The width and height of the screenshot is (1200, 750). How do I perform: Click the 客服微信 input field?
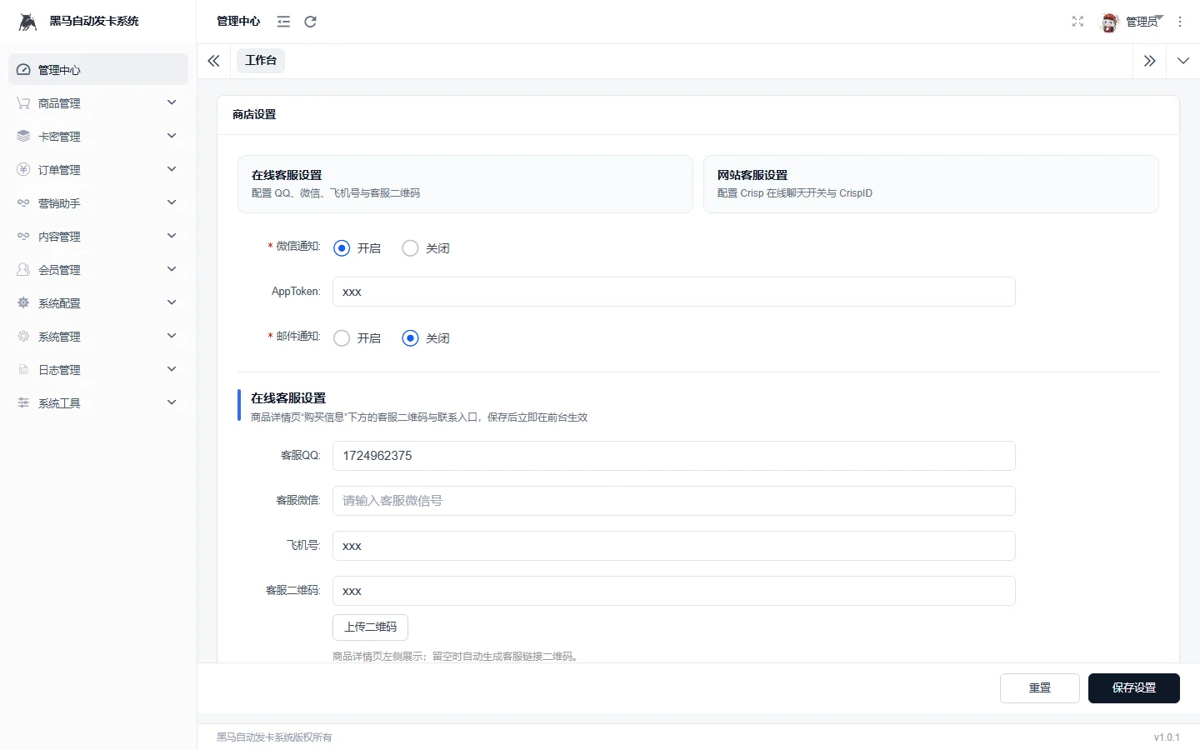(x=673, y=501)
